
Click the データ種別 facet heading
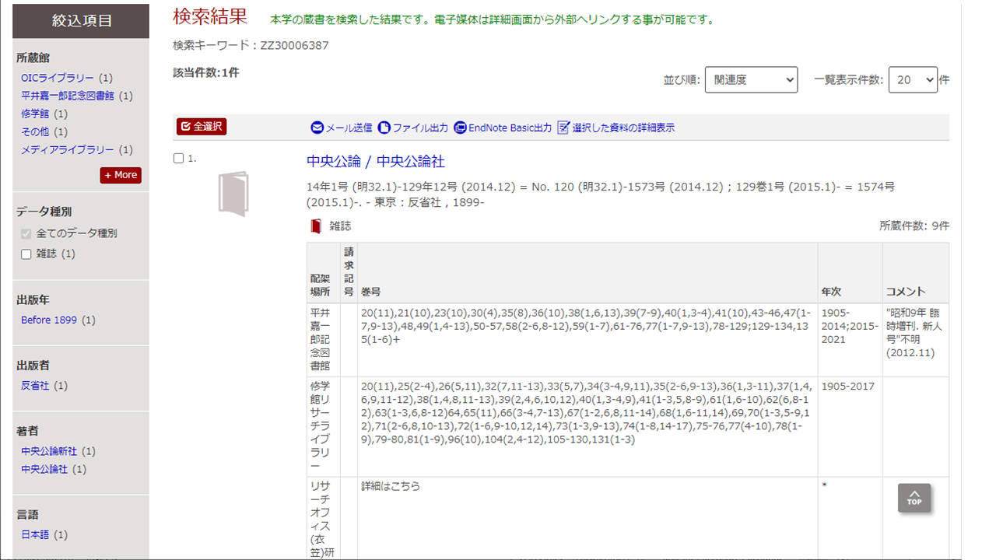44,212
